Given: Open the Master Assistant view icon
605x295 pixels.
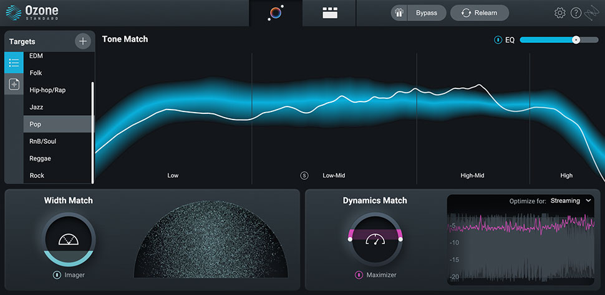Looking at the screenshot, I should (275, 13).
